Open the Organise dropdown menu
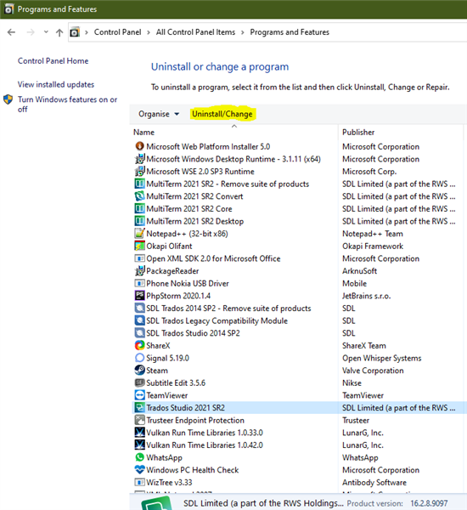This screenshot has width=467, height=510. (x=159, y=114)
